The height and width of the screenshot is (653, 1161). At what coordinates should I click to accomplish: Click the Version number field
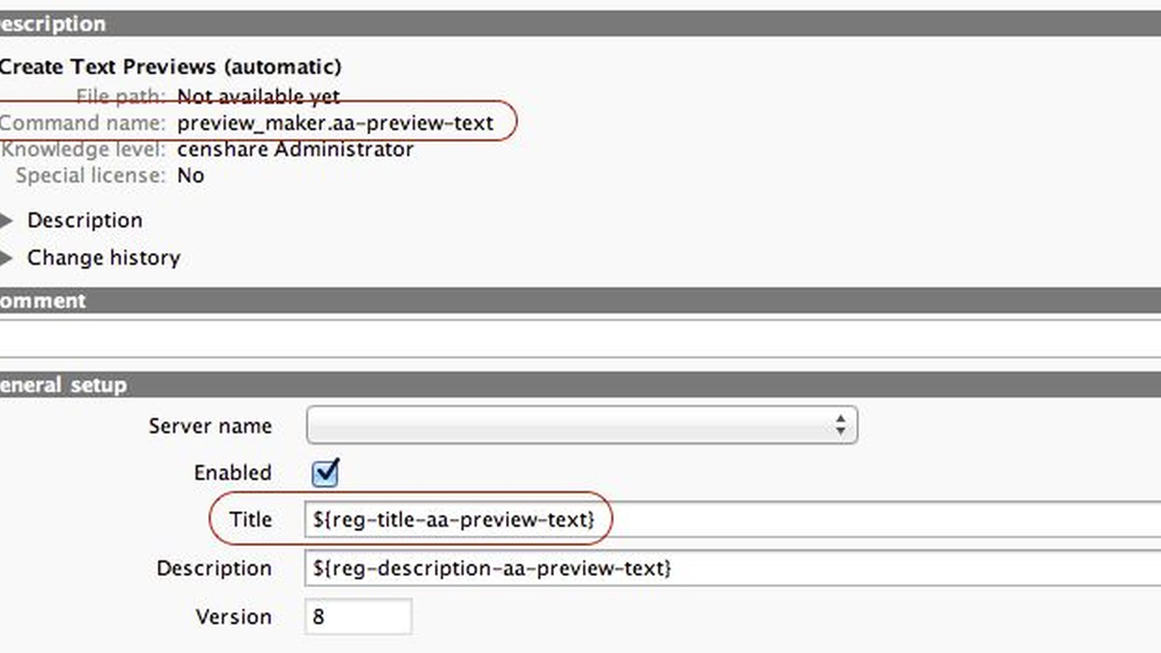click(x=358, y=617)
